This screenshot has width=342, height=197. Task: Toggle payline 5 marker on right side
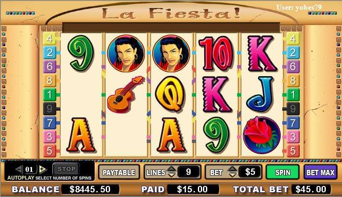(x=293, y=151)
